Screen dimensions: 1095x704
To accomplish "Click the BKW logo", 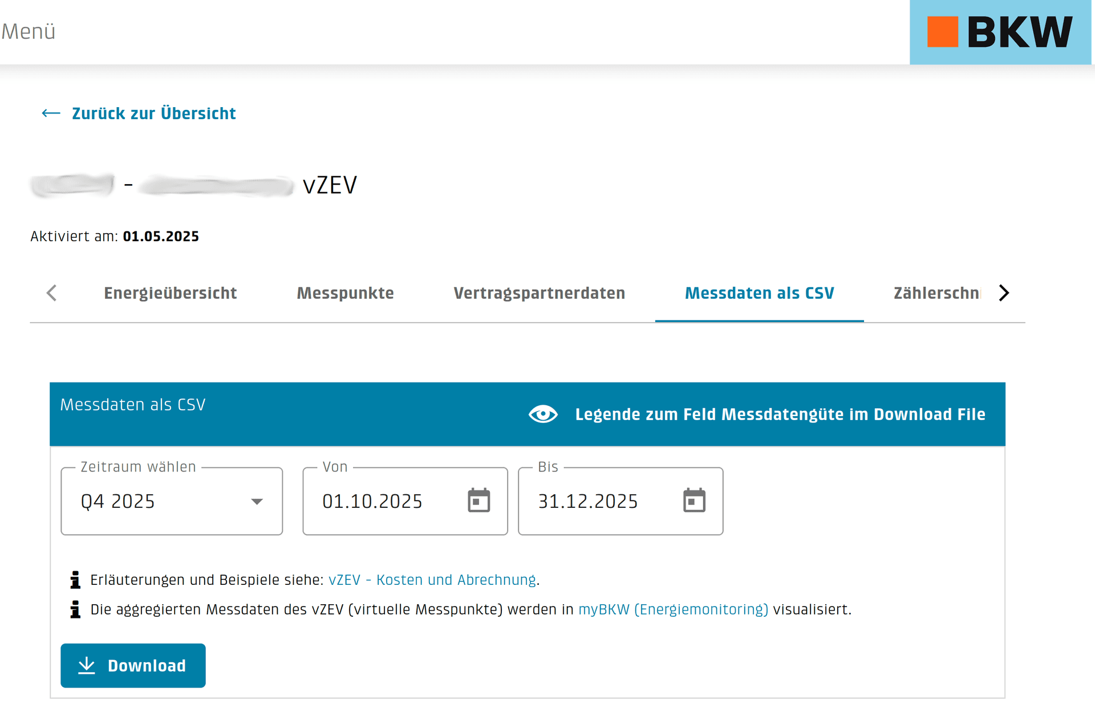I will click(x=1000, y=32).
